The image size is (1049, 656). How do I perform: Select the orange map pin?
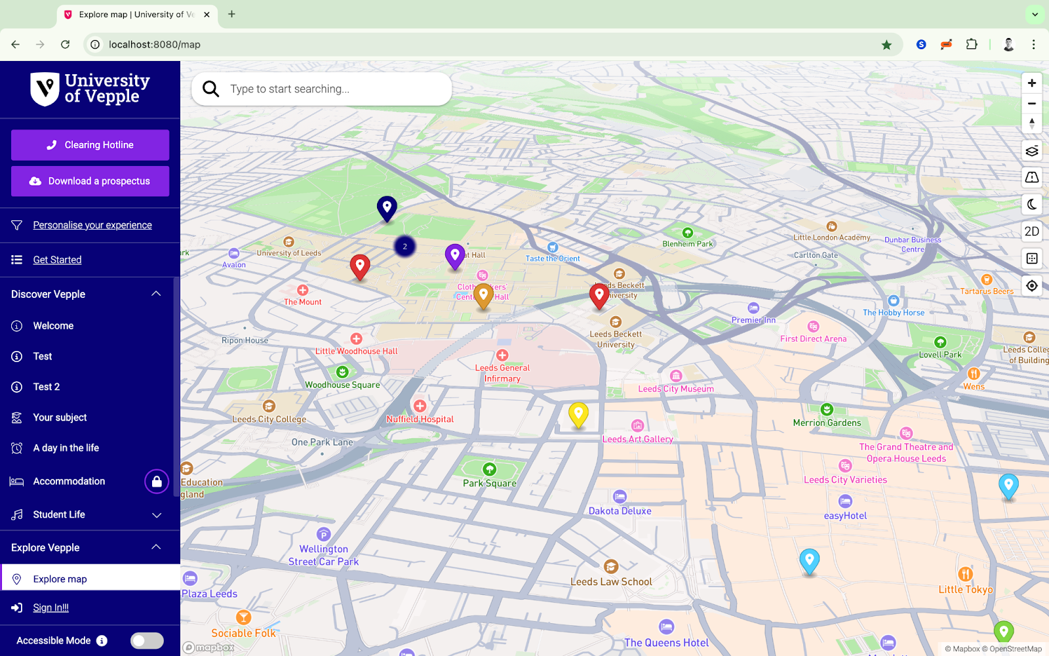483,295
